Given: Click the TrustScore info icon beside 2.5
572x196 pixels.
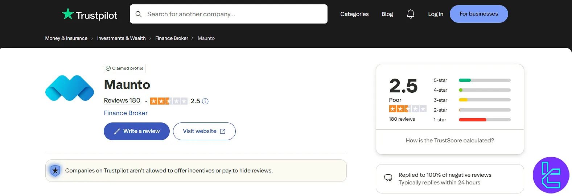Looking at the screenshot, I should [205, 101].
